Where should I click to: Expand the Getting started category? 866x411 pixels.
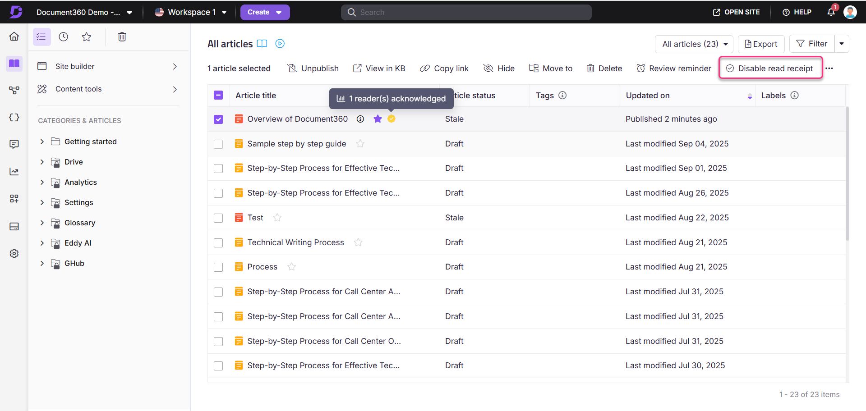click(x=42, y=142)
